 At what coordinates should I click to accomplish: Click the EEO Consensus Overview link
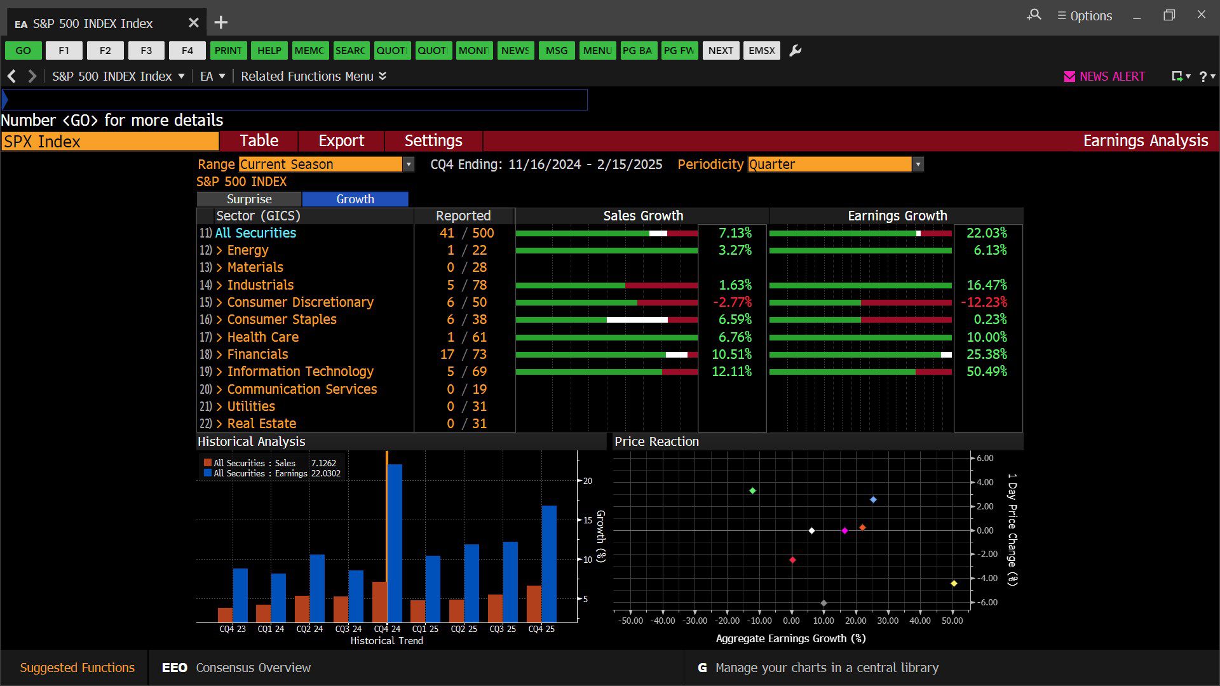[236, 668]
